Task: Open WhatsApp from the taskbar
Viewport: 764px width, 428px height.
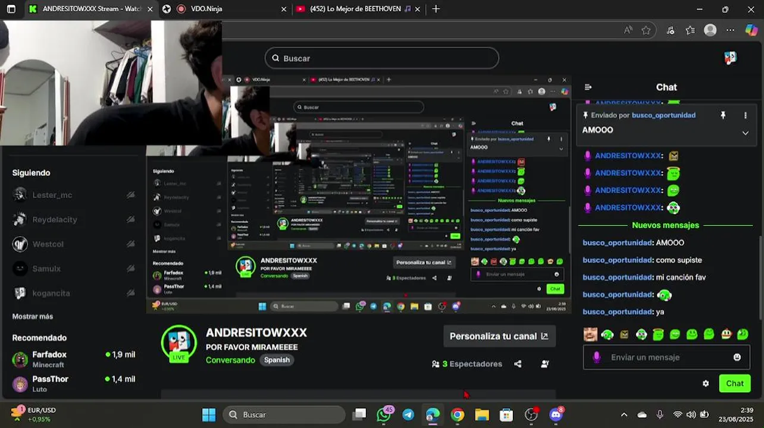Action: [384, 414]
